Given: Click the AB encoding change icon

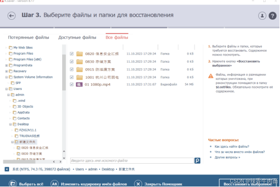Looking at the screenshot, I should click(55, 184).
